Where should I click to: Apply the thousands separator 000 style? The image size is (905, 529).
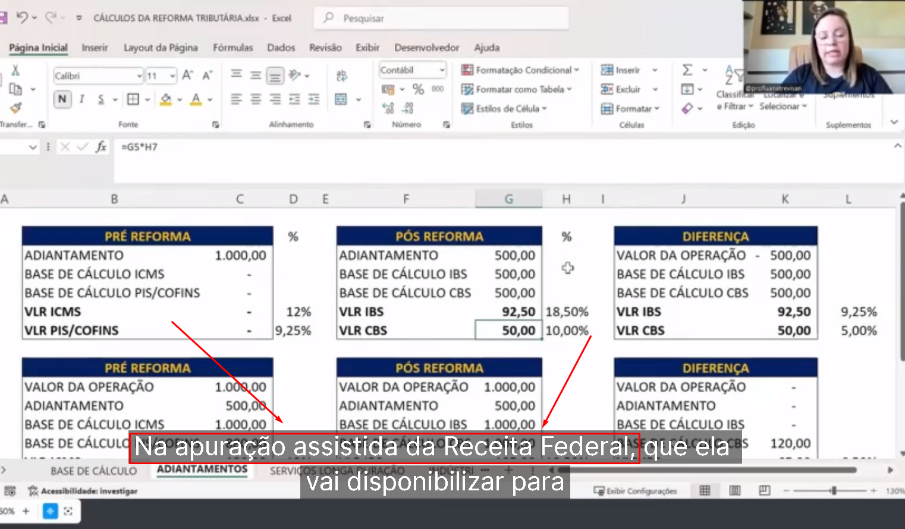click(438, 89)
